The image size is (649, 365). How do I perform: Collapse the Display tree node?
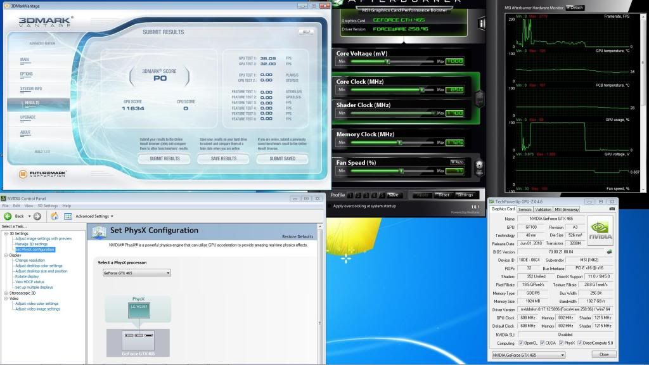pos(6,255)
